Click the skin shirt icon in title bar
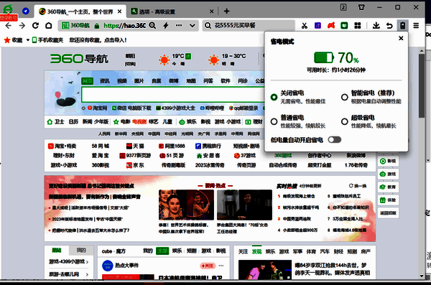This screenshot has width=431, height=285. click(x=361, y=7)
